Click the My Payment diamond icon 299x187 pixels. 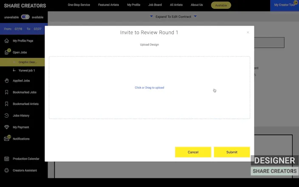6,127
